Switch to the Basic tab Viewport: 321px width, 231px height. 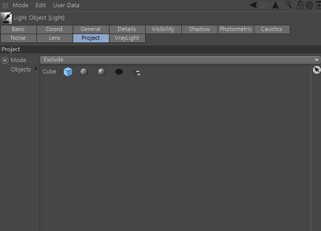coord(18,29)
